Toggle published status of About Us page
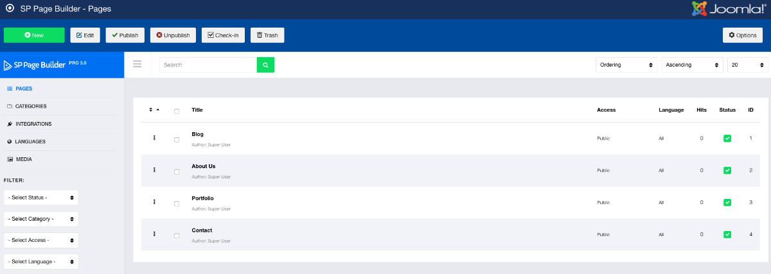Viewport: 771px width, 274px height. coord(727,170)
